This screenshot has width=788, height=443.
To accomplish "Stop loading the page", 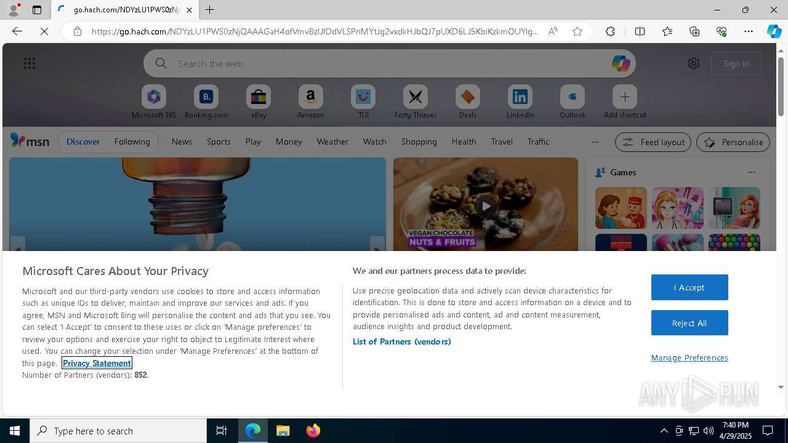I will (x=44, y=31).
